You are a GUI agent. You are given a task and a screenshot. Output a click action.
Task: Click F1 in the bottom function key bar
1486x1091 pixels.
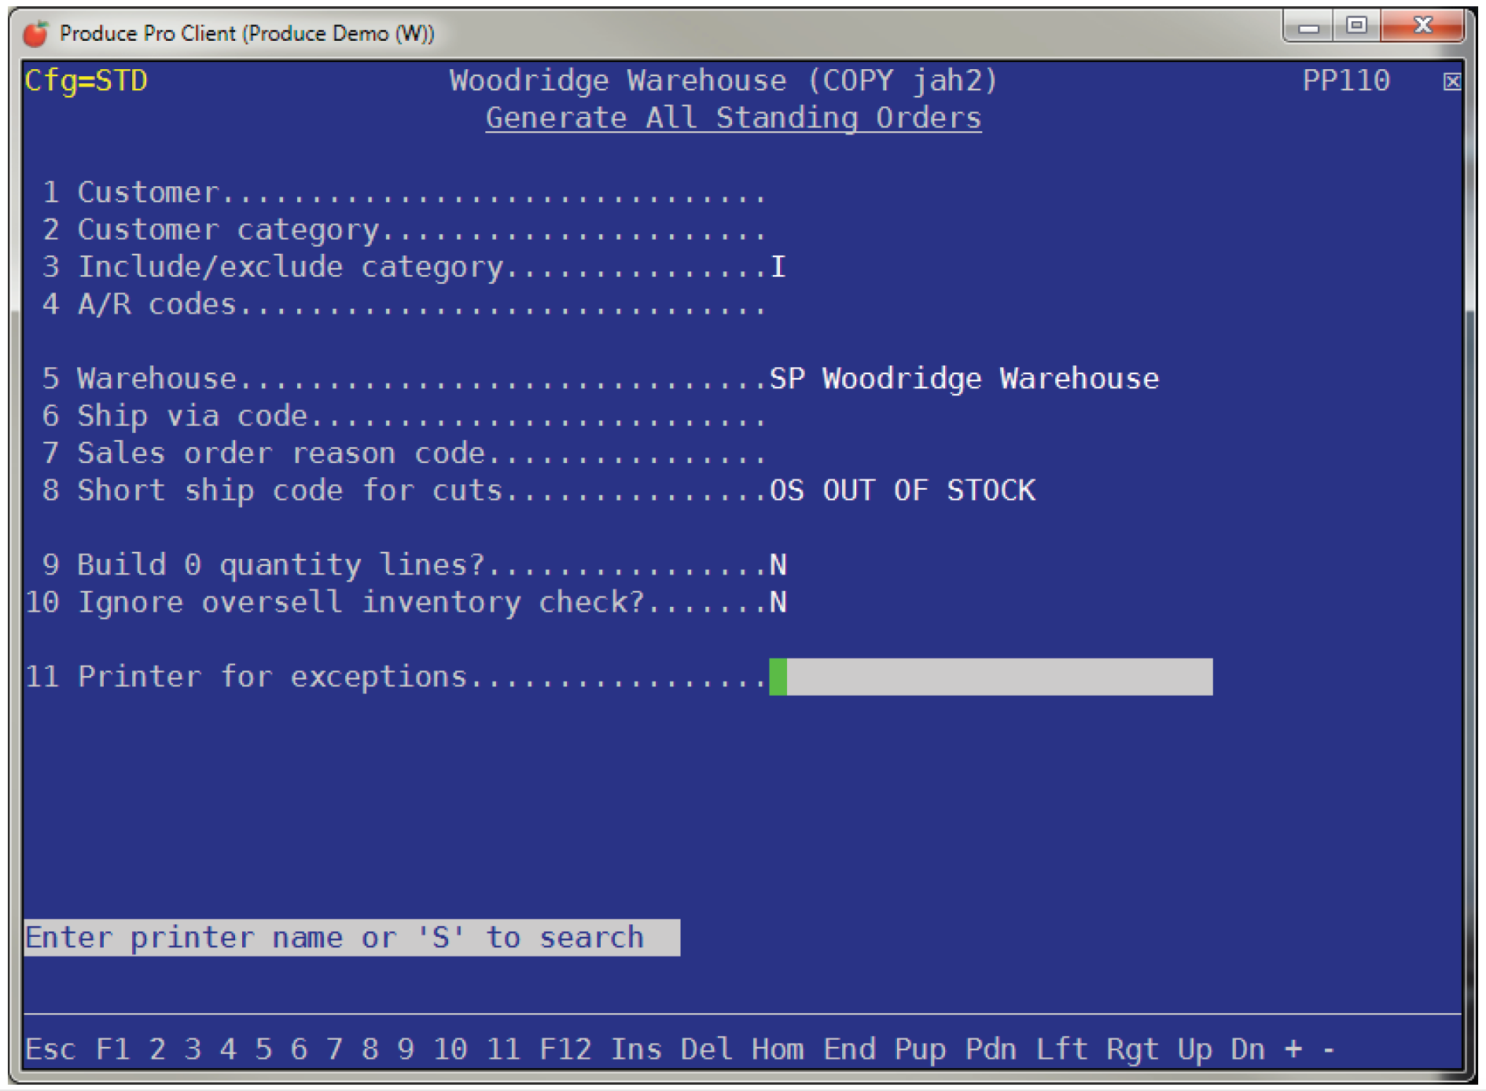tap(113, 1049)
